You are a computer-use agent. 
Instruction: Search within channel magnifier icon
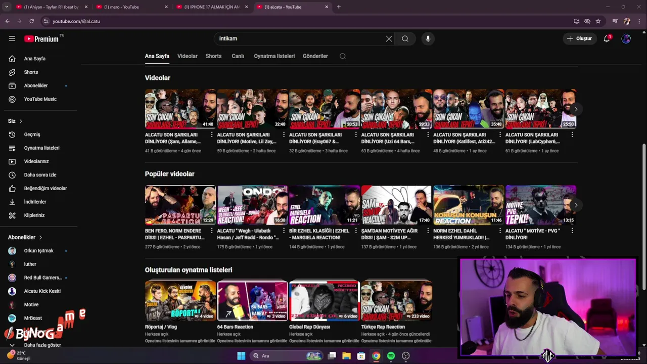pyautogui.click(x=343, y=56)
